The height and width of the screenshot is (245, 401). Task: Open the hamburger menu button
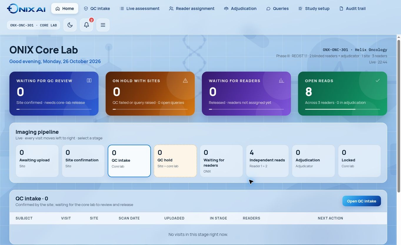(x=103, y=25)
